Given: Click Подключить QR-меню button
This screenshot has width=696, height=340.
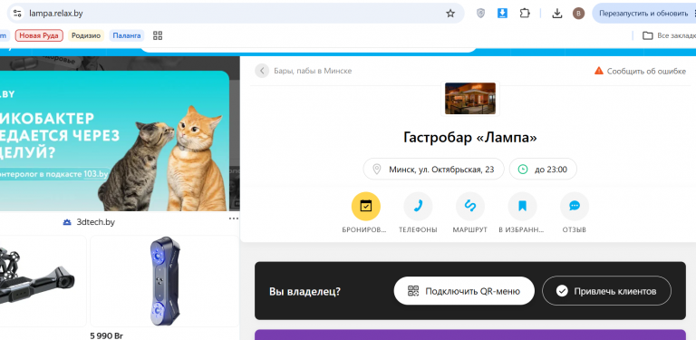Looking at the screenshot, I should click(x=464, y=291).
